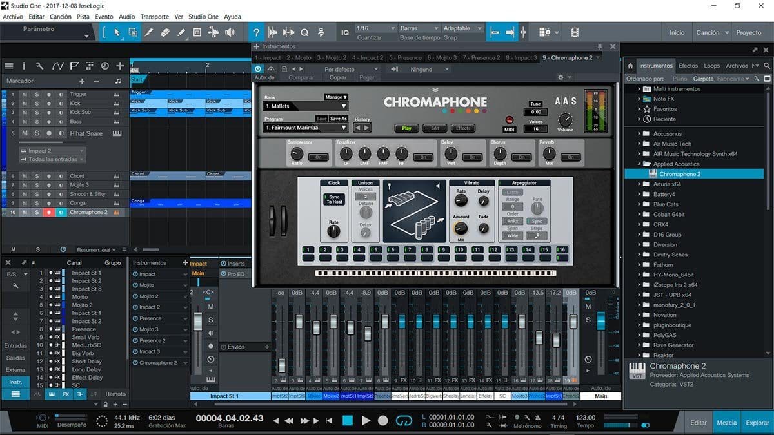Viewport: 774px width, 435px height.
Task: Expand the Arturia x64 folder
Action: 639,184
